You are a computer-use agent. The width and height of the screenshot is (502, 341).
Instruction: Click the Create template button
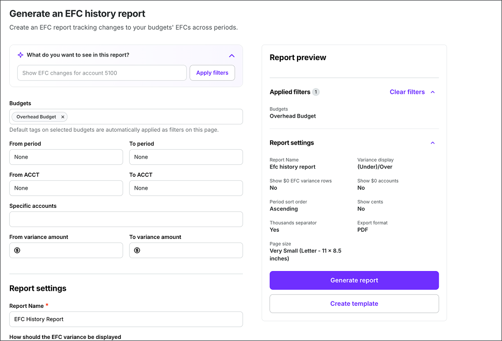[x=354, y=304]
